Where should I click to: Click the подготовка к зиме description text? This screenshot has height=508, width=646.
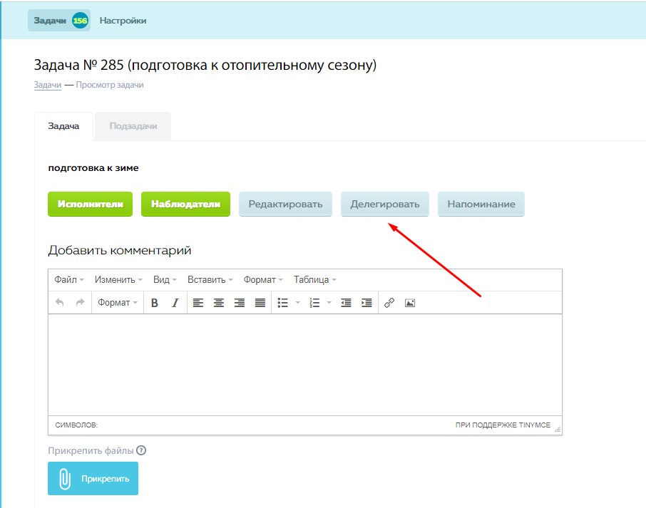pos(93,168)
